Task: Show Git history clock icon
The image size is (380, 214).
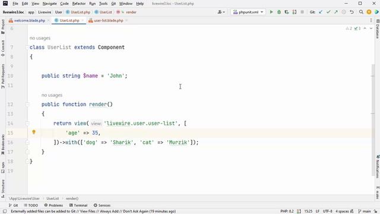Action: point(344,12)
